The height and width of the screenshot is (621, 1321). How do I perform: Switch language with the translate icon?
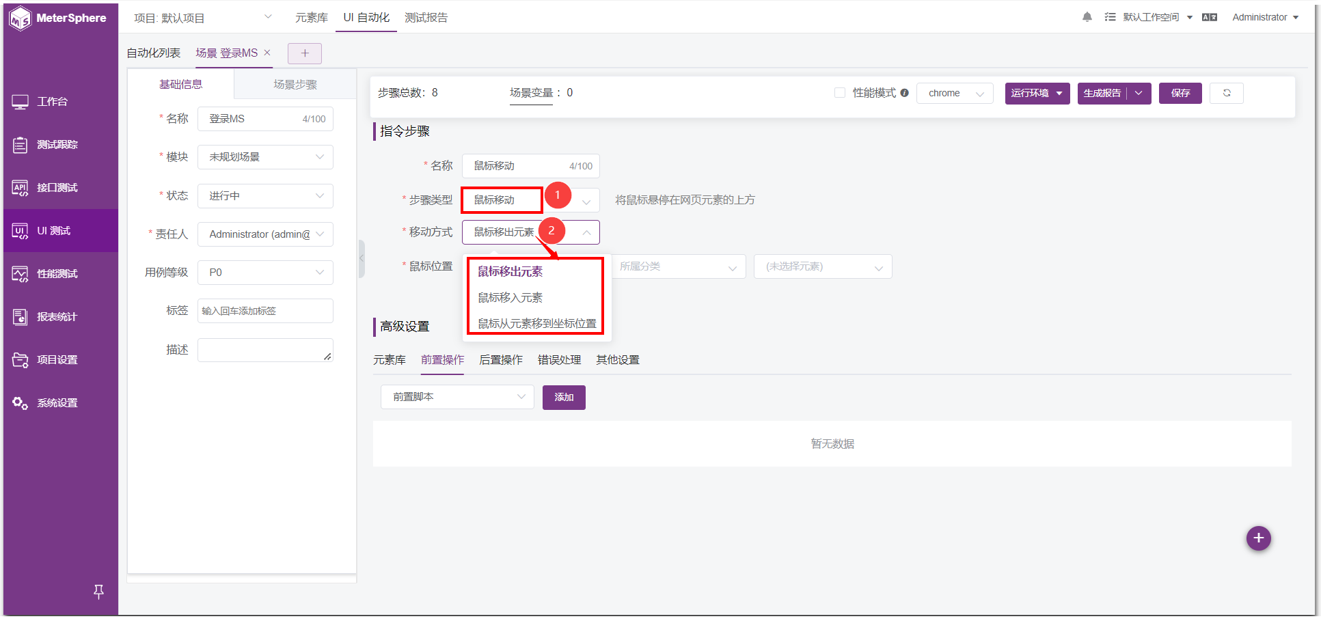pos(1210,17)
